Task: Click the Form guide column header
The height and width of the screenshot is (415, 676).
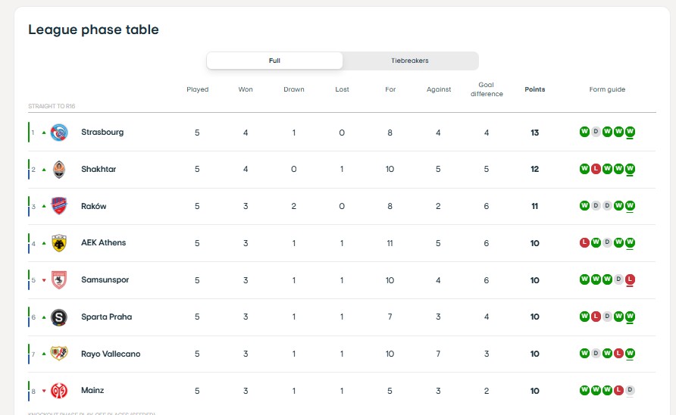Action: [607, 89]
